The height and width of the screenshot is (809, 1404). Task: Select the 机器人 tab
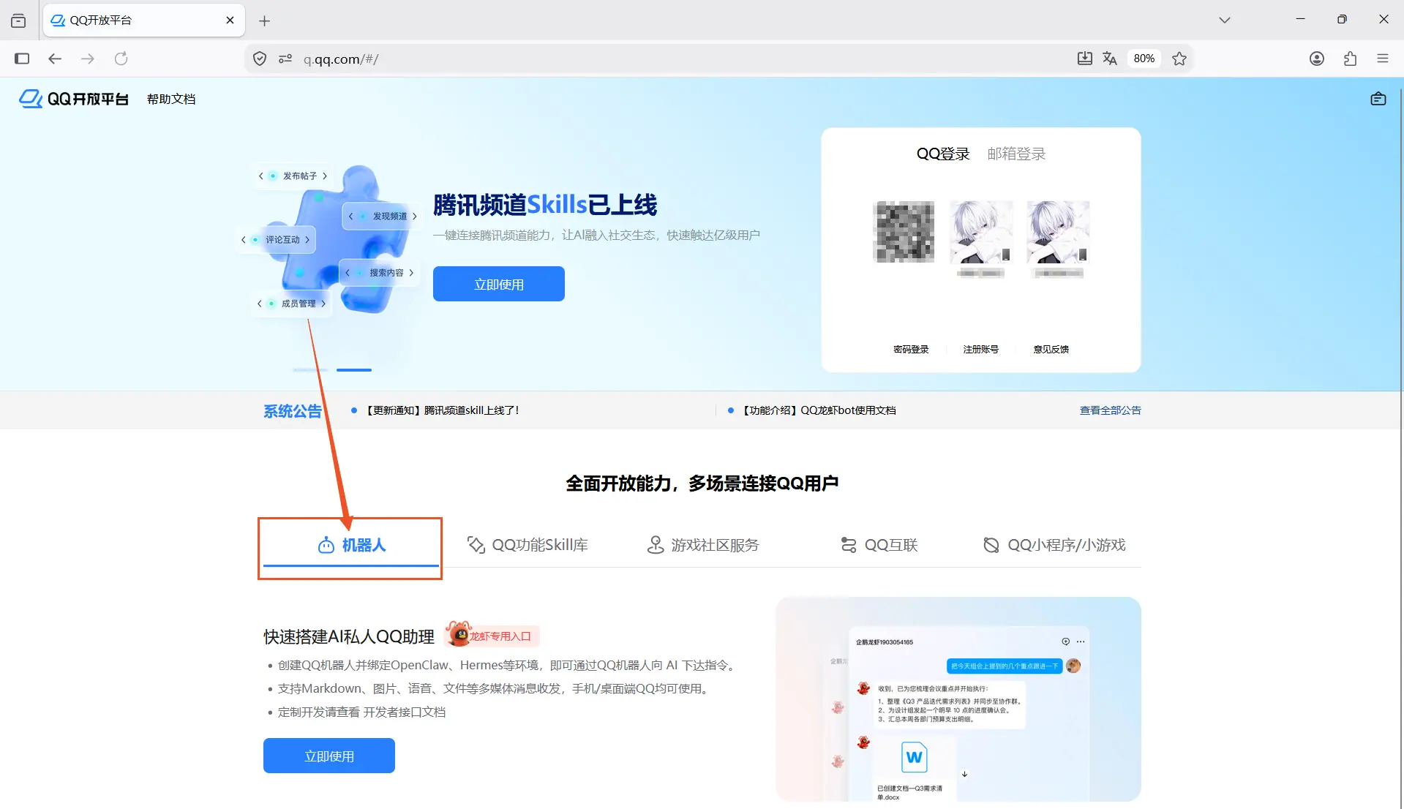click(x=351, y=545)
